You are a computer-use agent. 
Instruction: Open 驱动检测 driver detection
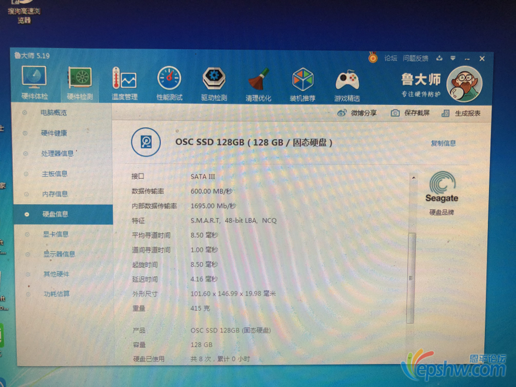pos(214,84)
